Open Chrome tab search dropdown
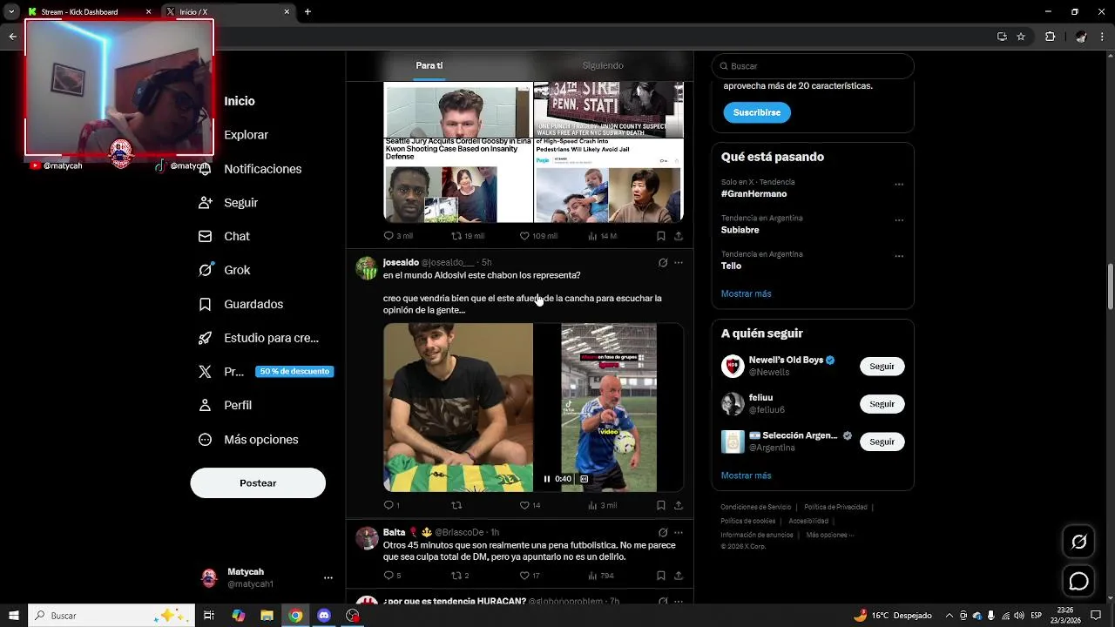The width and height of the screenshot is (1115, 627). [x=11, y=11]
